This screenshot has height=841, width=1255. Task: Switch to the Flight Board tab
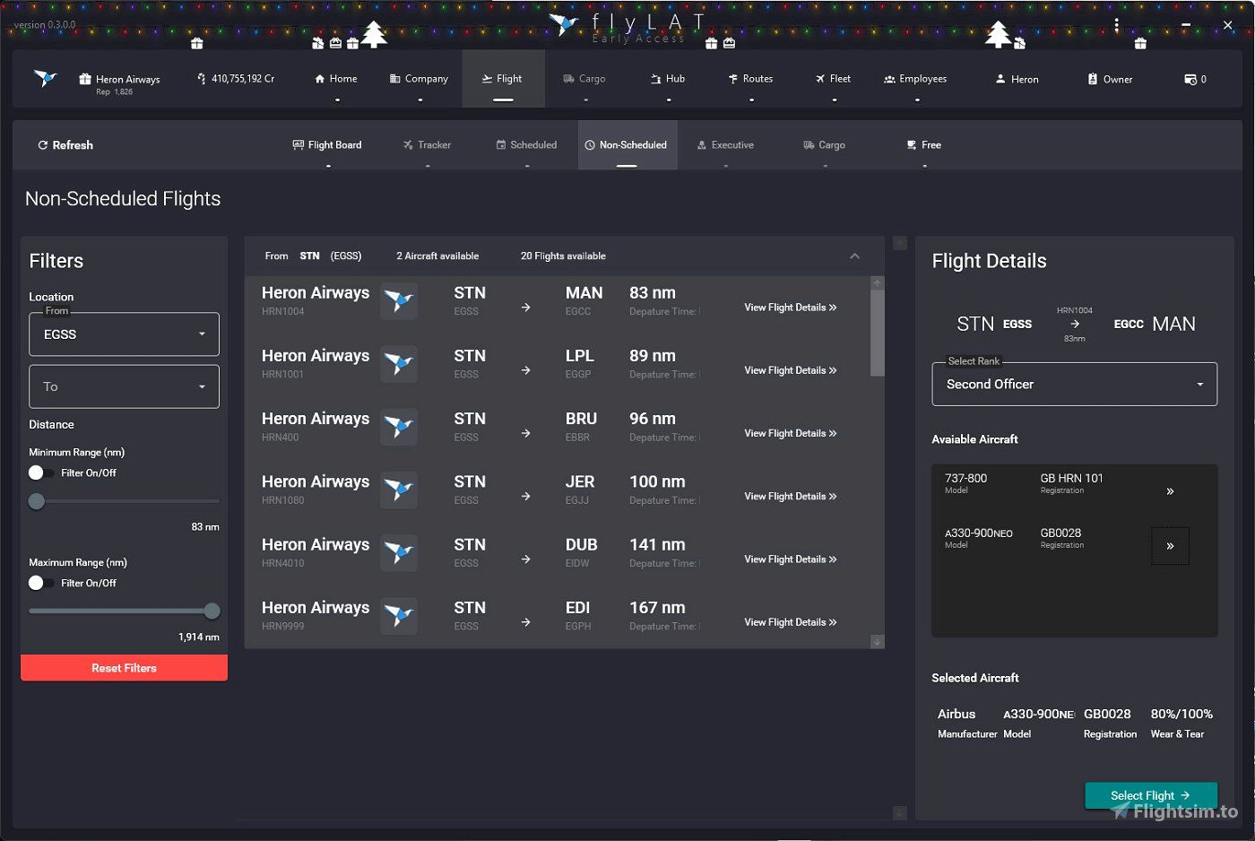(327, 145)
